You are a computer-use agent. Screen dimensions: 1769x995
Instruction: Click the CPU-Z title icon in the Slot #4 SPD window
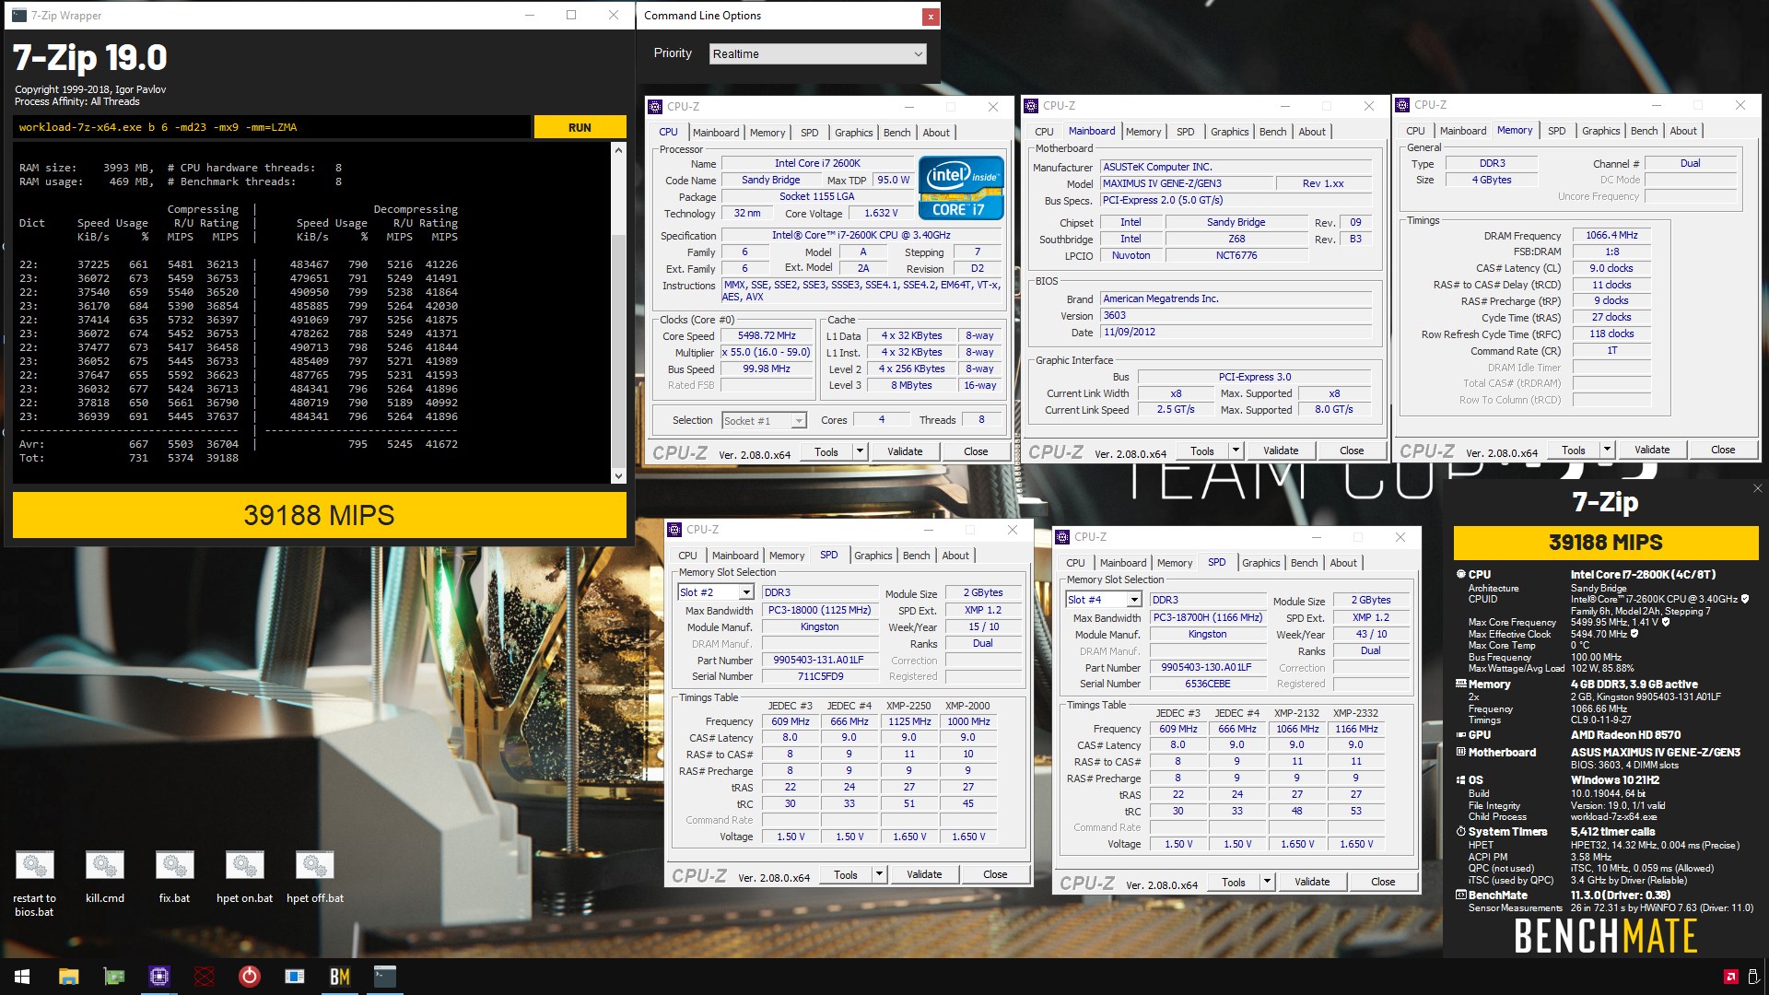[x=1062, y=537]
